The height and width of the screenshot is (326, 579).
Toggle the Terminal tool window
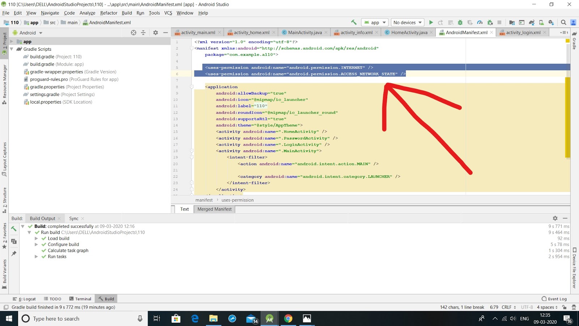[80, 298]
